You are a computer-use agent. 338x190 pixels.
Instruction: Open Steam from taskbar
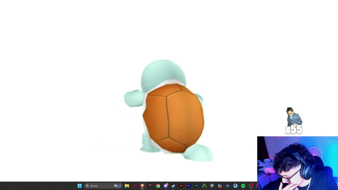tap(173, 186)
